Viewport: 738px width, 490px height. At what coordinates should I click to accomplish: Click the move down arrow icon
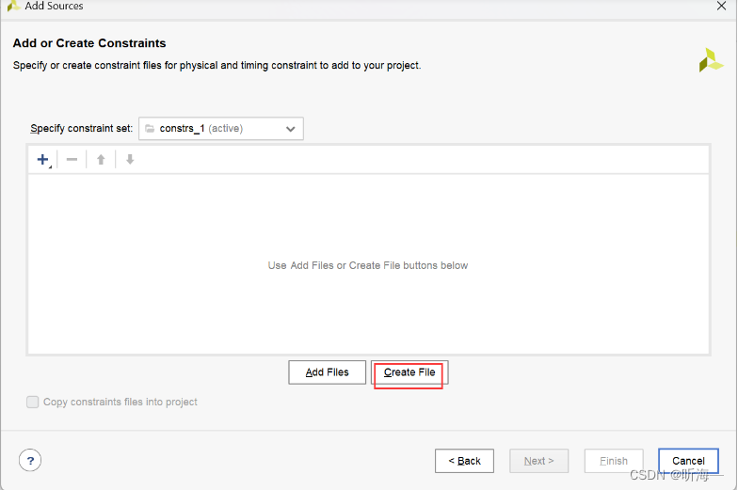(x=130, y=160)
